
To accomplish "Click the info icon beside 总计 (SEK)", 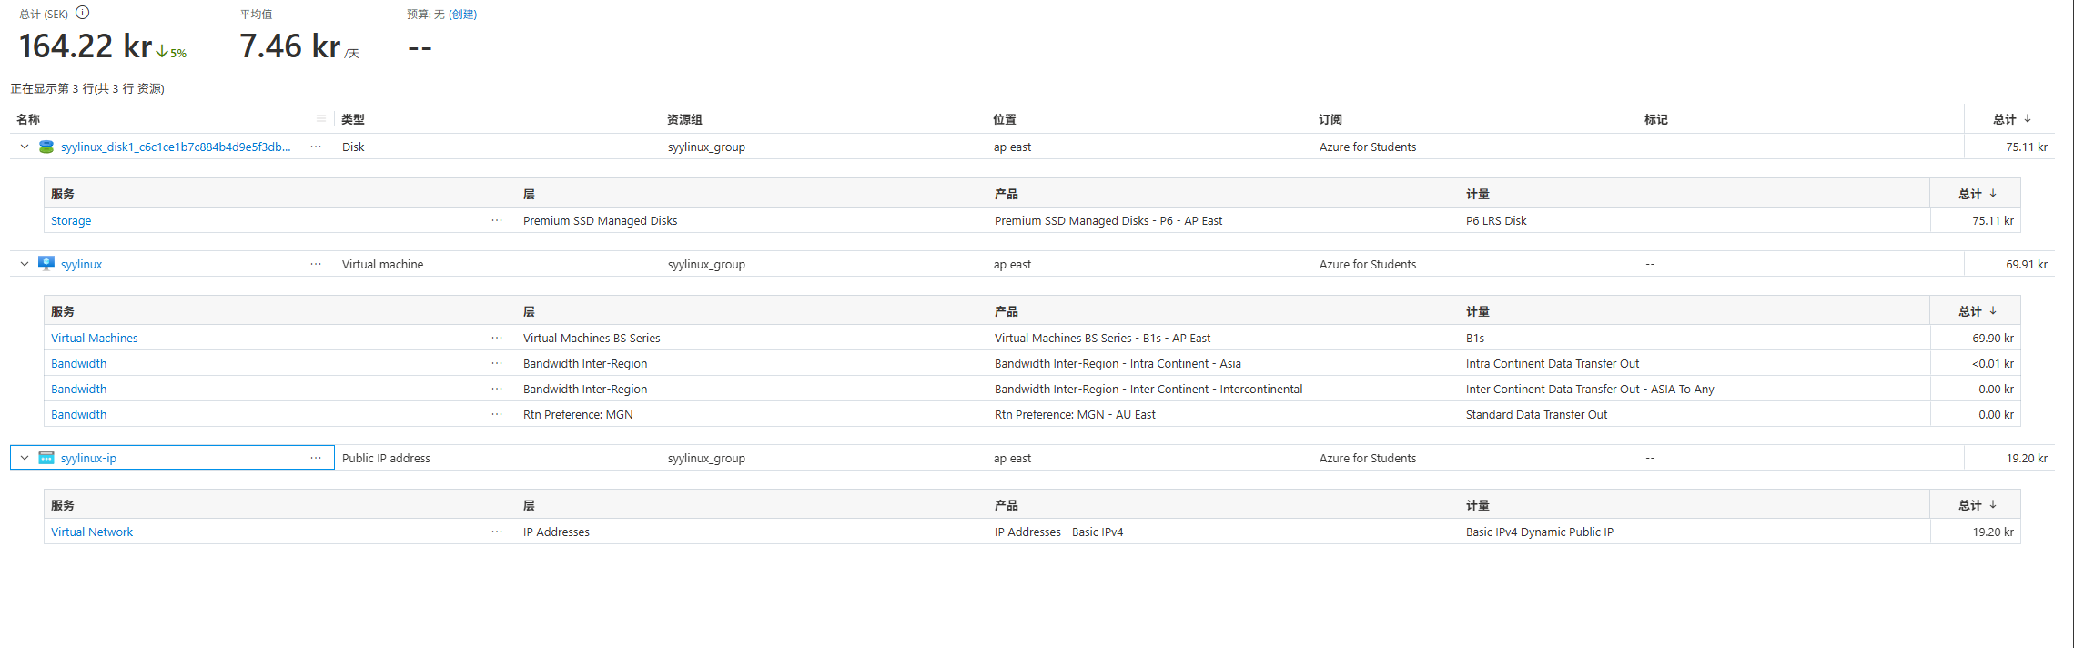I will pos(83,13).
